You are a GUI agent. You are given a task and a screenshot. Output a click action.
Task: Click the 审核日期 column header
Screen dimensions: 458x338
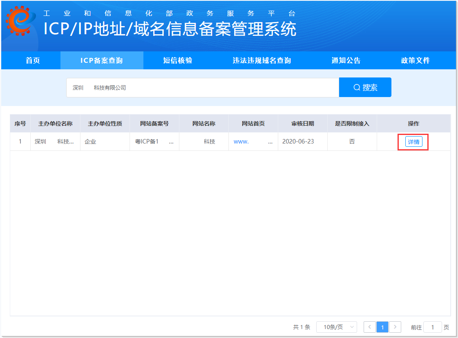point(302,123)
